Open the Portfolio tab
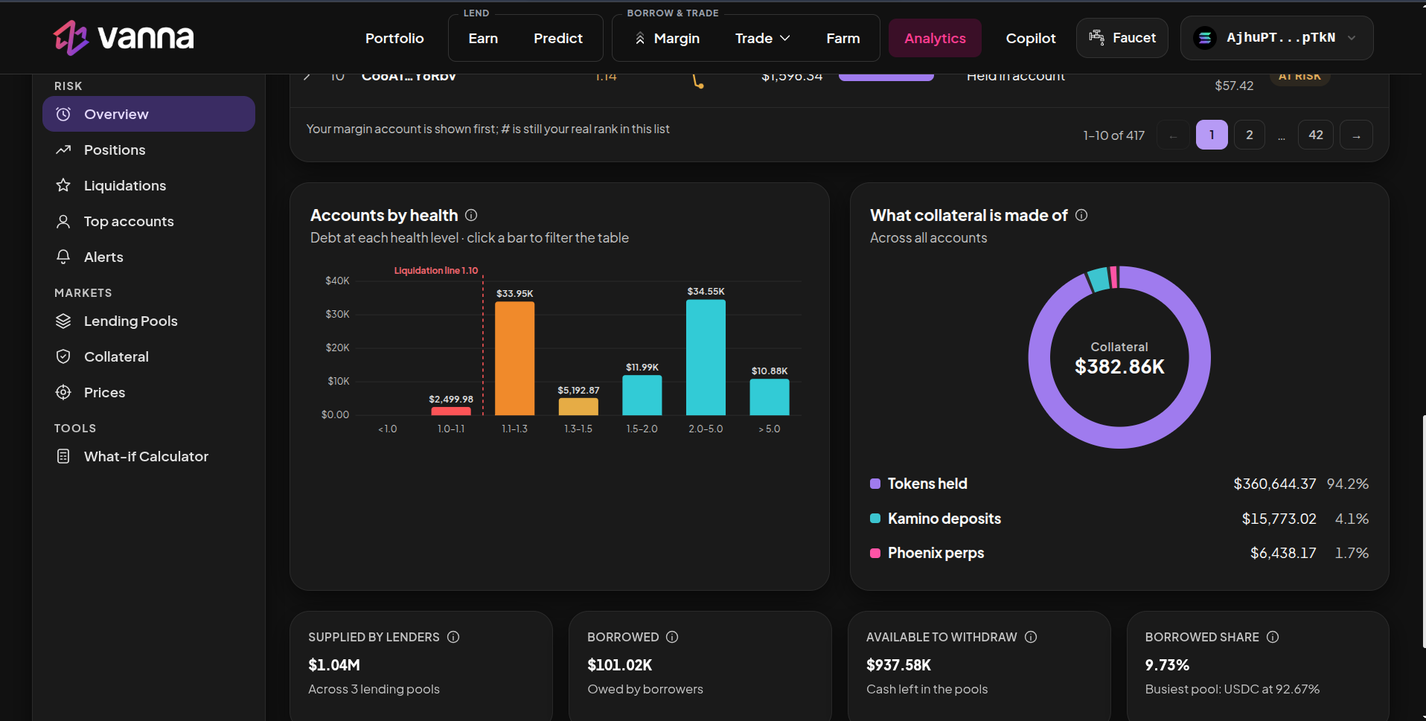 [x=394, y=38]
